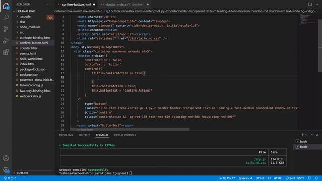Open the notifications bell in status bar
Viewport: 322px width, 181px height.
coord(316,178)
